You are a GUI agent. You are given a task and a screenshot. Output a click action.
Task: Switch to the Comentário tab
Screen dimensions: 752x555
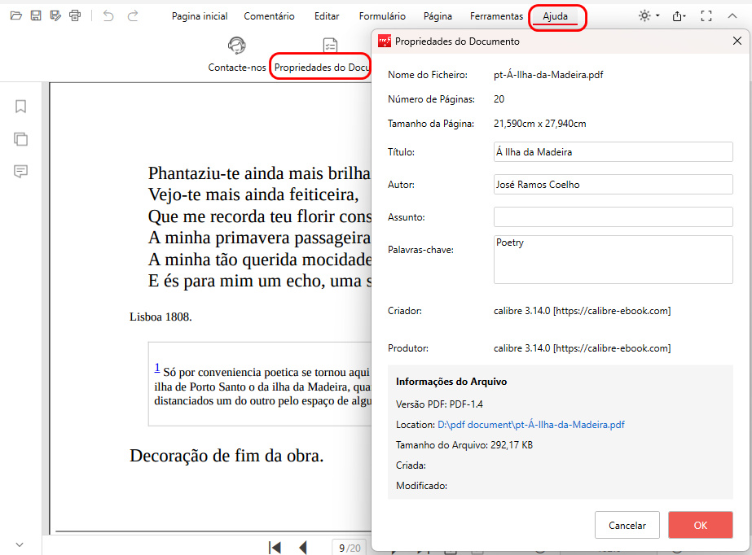[269, 16]
